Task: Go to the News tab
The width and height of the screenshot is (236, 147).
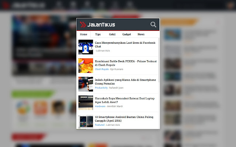Action: 141,34
